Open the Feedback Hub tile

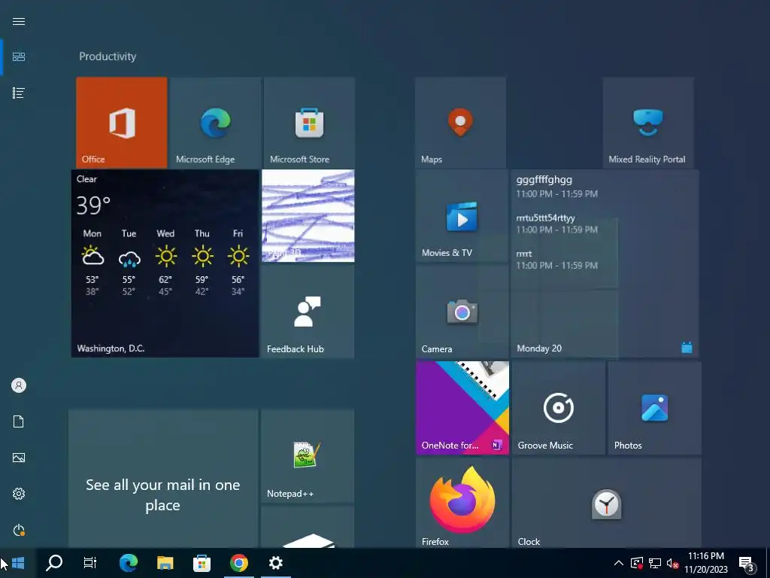click(x=308, y=311)
